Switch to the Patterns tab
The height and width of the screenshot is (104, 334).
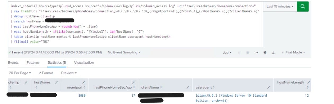pyautogui.click(x=33, y=63)
